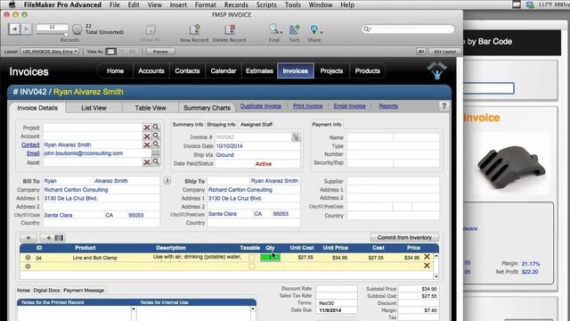This screenshot has width=570, height=321.
Task: Open the Apple menu
Action: coord(12,4)
